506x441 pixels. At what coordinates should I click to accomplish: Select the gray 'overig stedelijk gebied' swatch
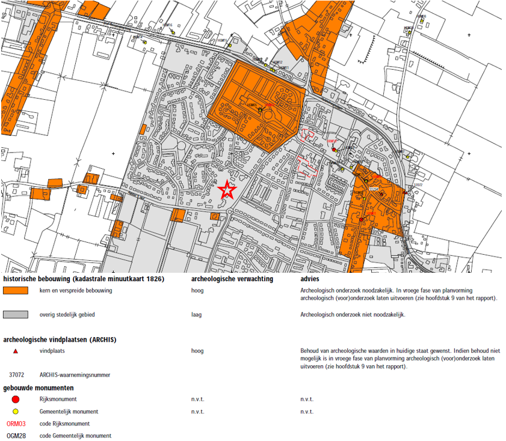click(16, 315)
